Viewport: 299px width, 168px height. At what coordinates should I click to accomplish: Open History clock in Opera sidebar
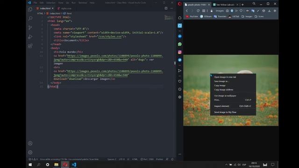pyautogui.click(x=179, y=89)
